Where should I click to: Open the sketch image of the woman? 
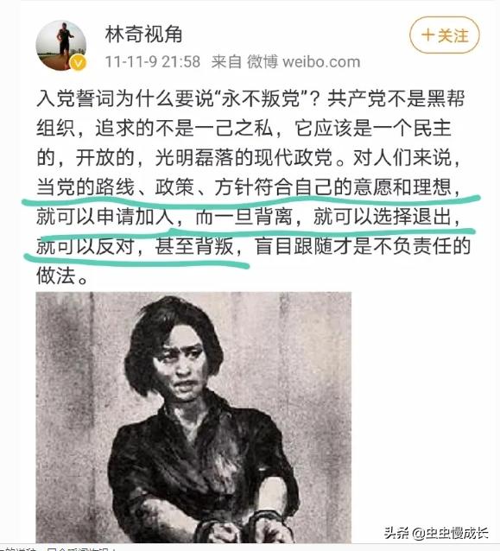[193, 417]
